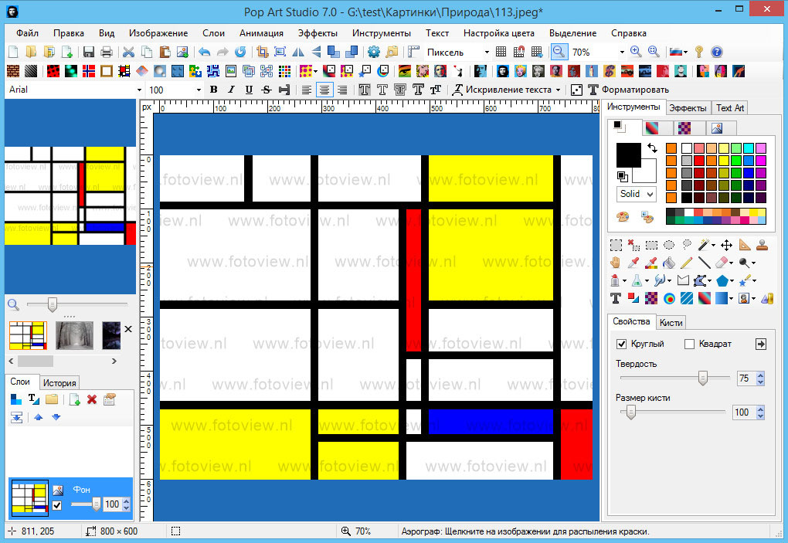Open the Пиксель units dropdown
The height and width of the screenshot is (543, 788).
(487, 53)
